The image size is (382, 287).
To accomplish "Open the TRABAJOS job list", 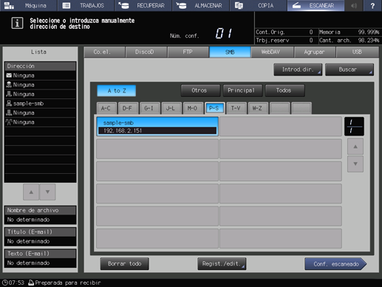I will [x=86, y=5].
